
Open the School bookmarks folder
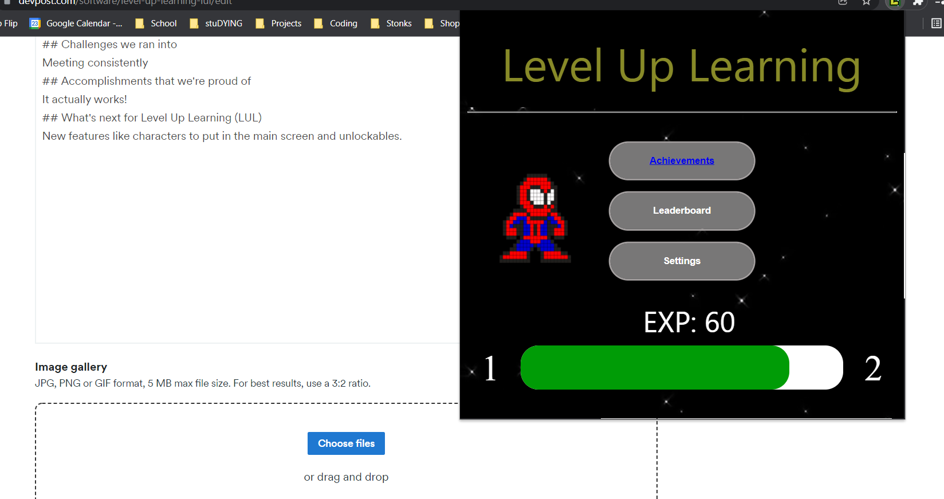pos(156,23)
